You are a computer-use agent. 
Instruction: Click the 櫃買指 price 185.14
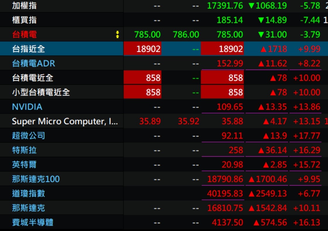coord(230,20)
